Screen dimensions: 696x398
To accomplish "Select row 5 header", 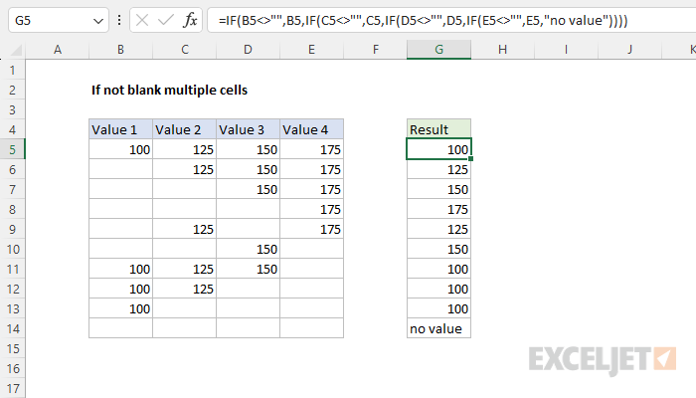I will click(12, 149).
